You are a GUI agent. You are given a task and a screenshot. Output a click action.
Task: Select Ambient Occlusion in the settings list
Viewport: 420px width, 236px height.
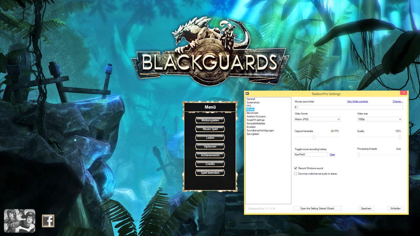pos(256,116)
